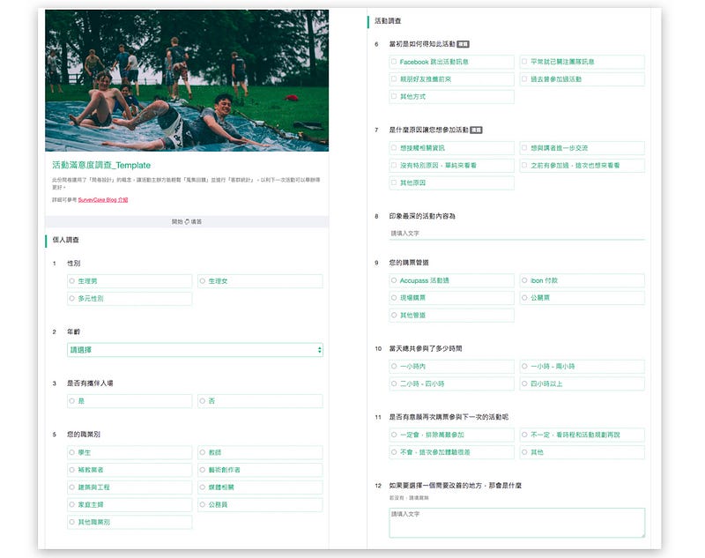The height and width of the screenshot is (558, 705).
Task: Select the 生理女 gender option
Action: [x=260, y=281]
